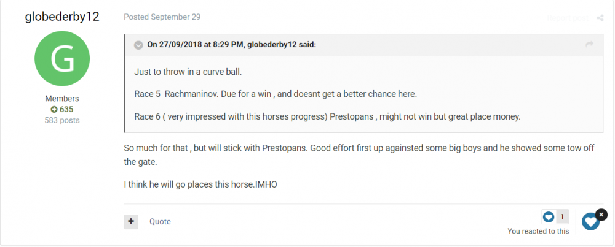
Task: View who reacted via count 1
Action: (x=562, y=217)
